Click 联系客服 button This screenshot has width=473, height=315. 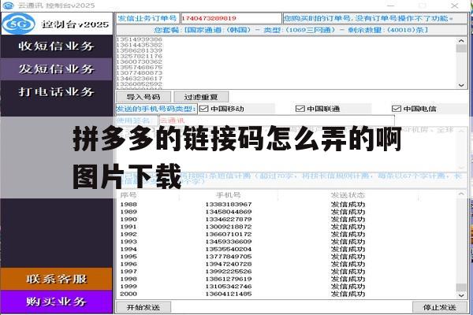coord(57,279)
